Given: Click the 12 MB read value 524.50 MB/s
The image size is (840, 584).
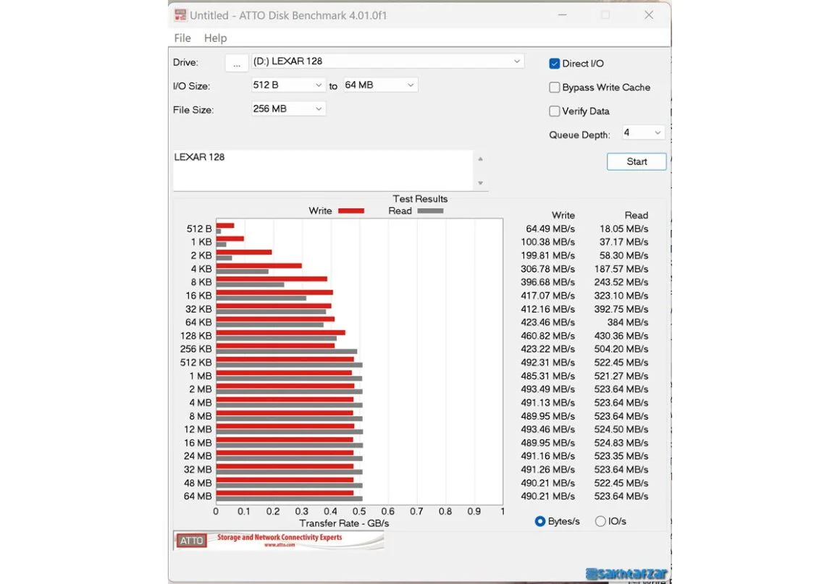Looking at the screenshot, I should (x=621, y=430).
